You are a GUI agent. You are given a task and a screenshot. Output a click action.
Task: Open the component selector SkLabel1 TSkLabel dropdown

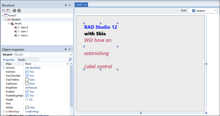coord(71,55)
